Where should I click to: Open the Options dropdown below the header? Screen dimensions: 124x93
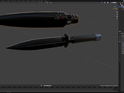click(x=116, y=4)
